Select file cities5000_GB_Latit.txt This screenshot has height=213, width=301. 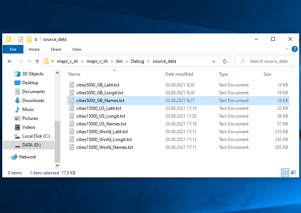178,85
